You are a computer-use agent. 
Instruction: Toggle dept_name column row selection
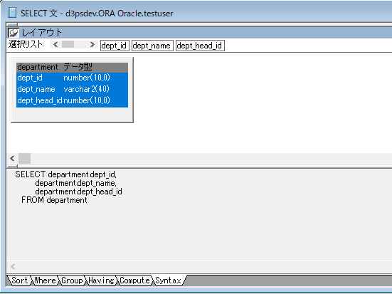[72, 89]
